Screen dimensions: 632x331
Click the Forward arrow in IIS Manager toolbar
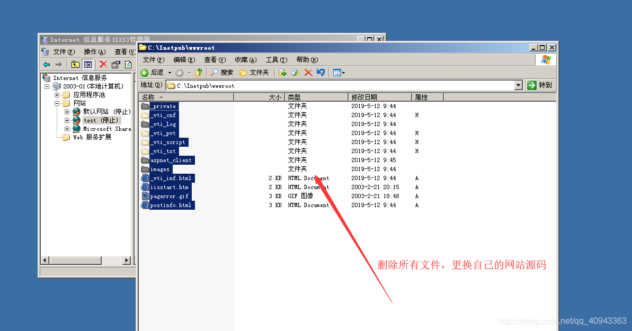pyautogui.click(x=59, y=65)
